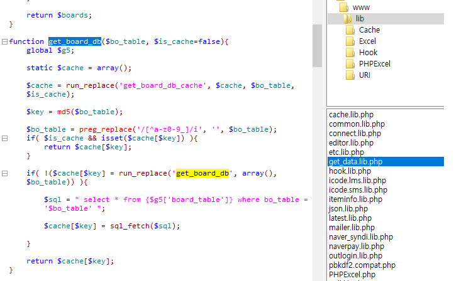Open cache.lib.php from the file list
This screenshot has height=281, width=471.
coord(351,115)
